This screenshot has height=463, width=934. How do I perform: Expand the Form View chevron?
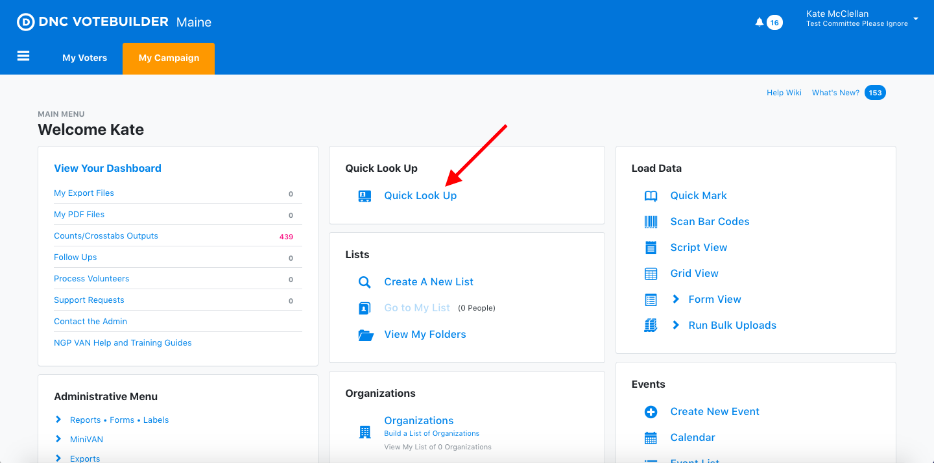pos(676,299)
